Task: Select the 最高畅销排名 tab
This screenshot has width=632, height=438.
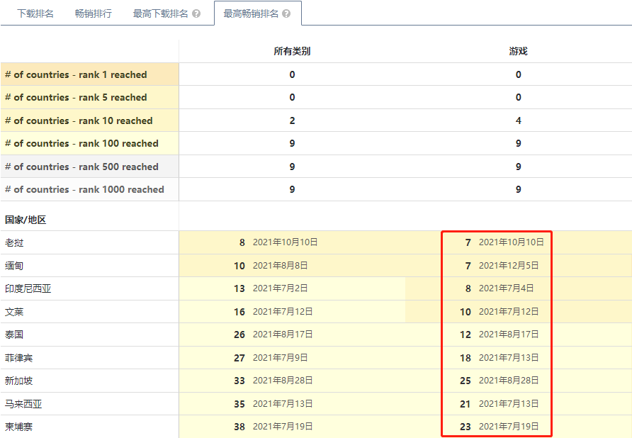Action: [251, 13]
